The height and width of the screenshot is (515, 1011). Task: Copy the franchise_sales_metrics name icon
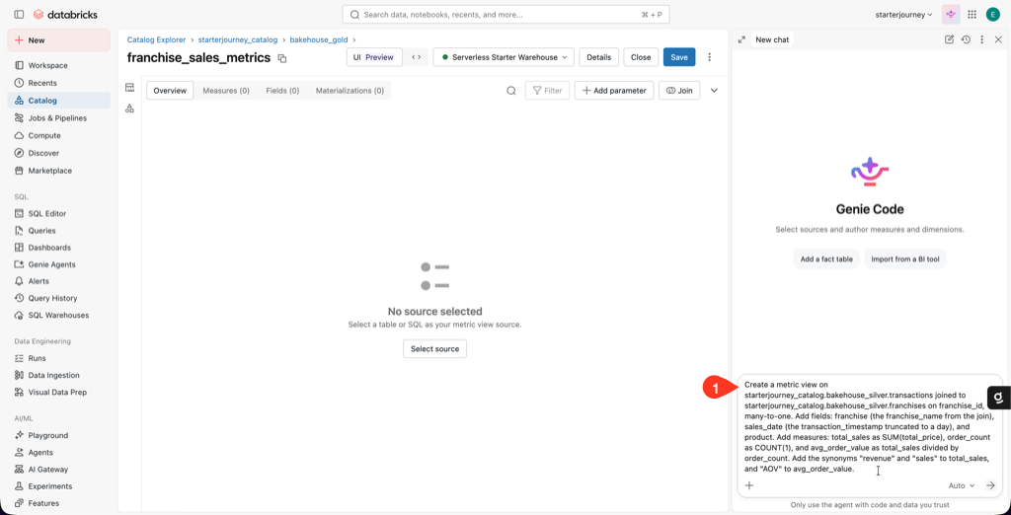pyautogui.click(x=281, y=58)
